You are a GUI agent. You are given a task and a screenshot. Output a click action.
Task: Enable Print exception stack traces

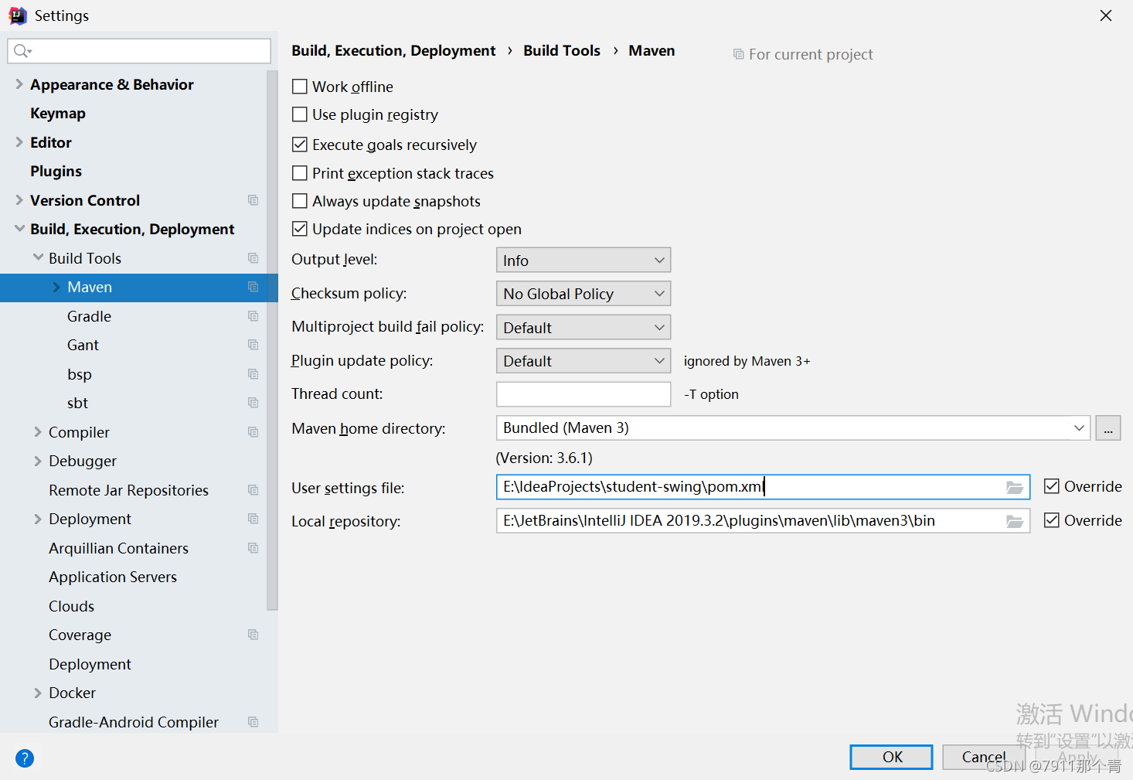coord(300,173)
